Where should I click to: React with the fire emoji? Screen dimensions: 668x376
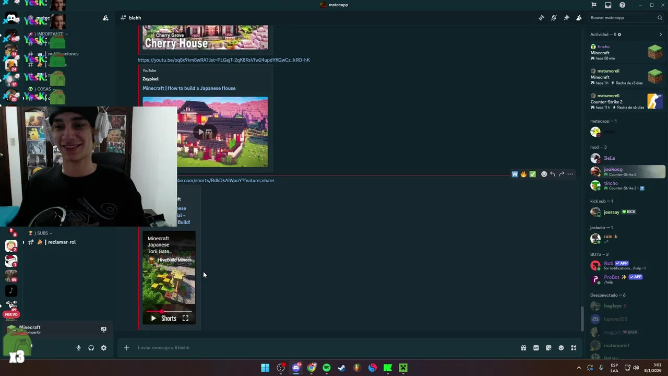click(523, 174)
